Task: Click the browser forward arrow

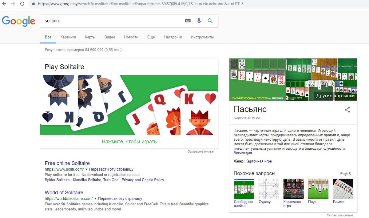Action: [13, 4]
